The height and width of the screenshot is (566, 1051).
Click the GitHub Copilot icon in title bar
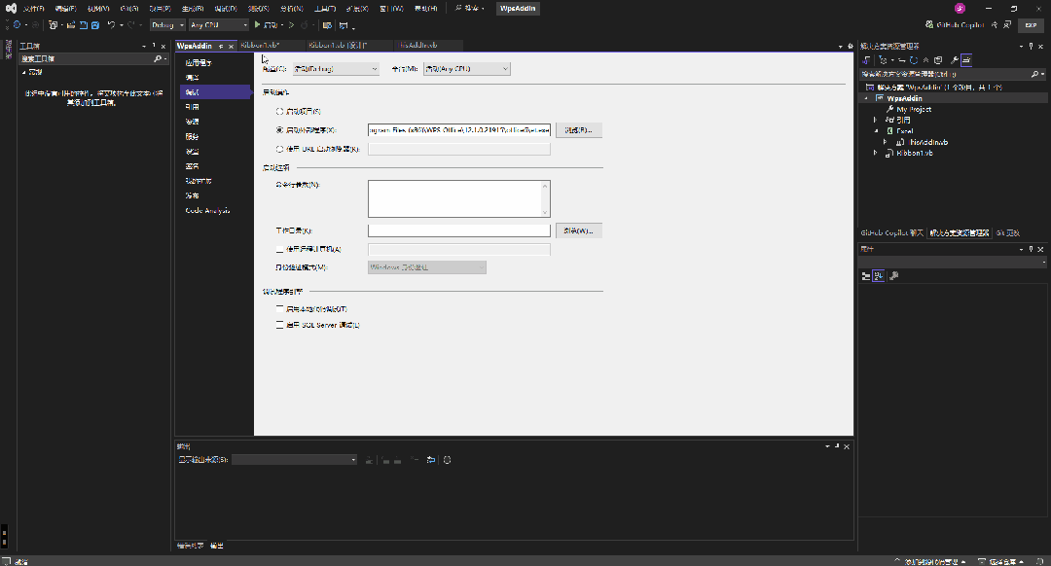pyautogui.click(x=929, y=24)
